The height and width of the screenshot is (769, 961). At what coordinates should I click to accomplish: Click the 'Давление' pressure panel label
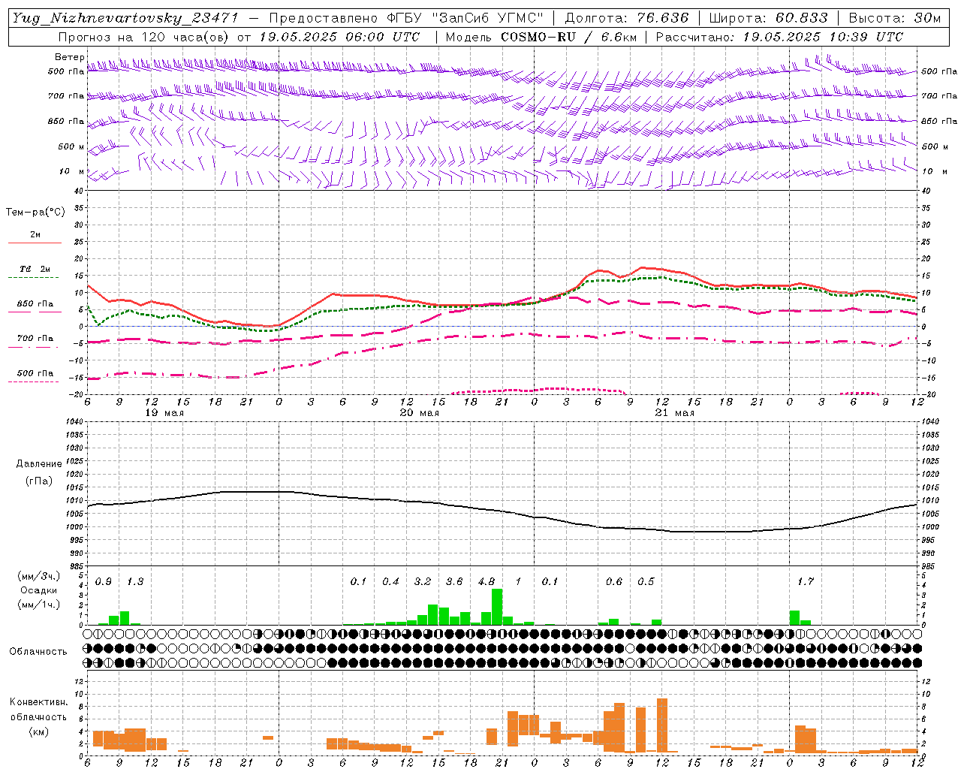(39, 464)
